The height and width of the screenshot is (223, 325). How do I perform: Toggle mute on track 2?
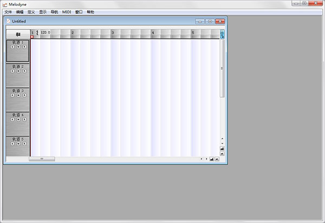18,71
